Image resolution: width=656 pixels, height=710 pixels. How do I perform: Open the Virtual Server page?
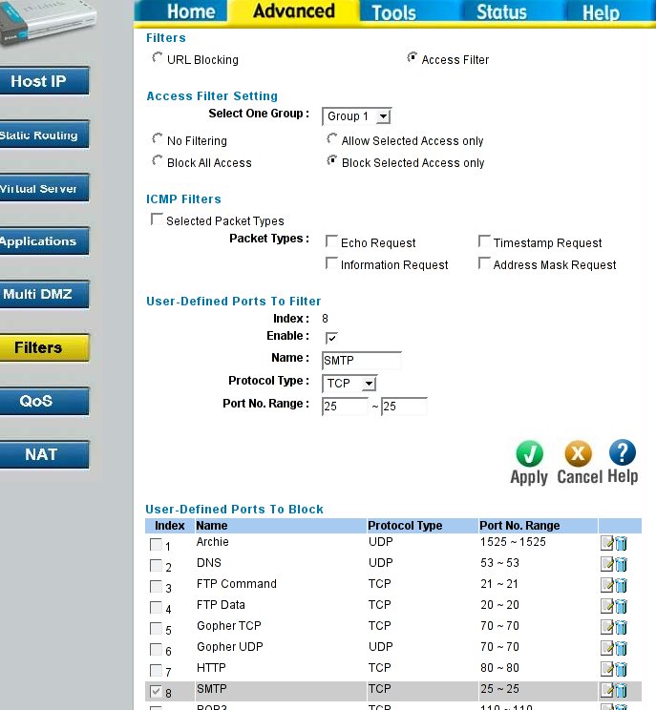coord(44,188)
